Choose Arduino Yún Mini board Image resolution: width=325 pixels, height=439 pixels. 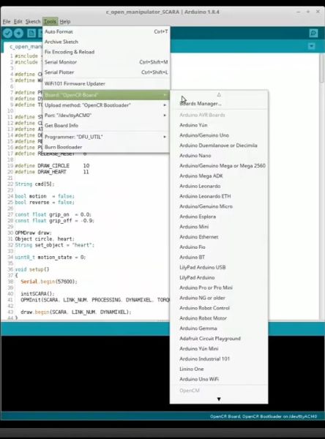(x=219, y=348)
